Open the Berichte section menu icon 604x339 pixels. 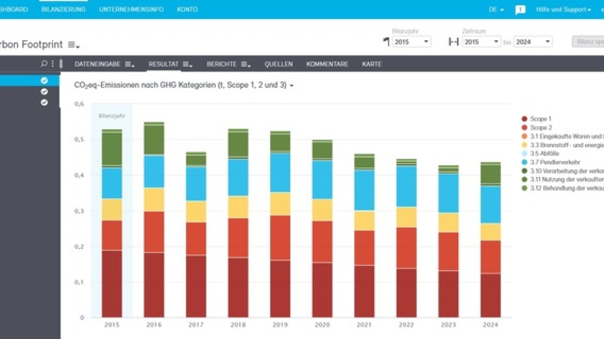point(245,64)
